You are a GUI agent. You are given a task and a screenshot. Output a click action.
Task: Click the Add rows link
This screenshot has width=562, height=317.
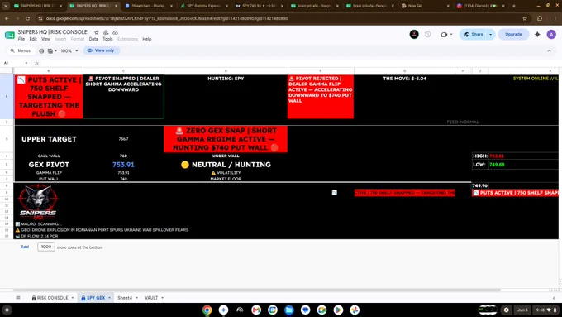[25, 247]
